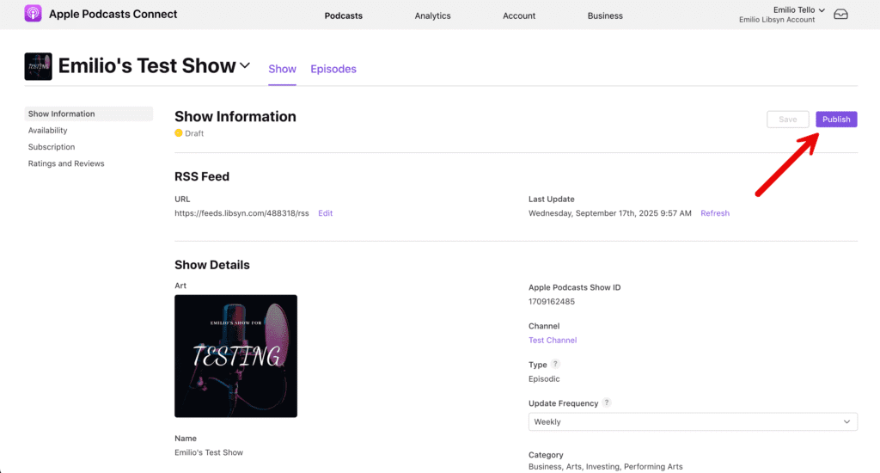Switch to the Episodes tab
This screenshot has width=880, height=473.
[x=333, y=69]
